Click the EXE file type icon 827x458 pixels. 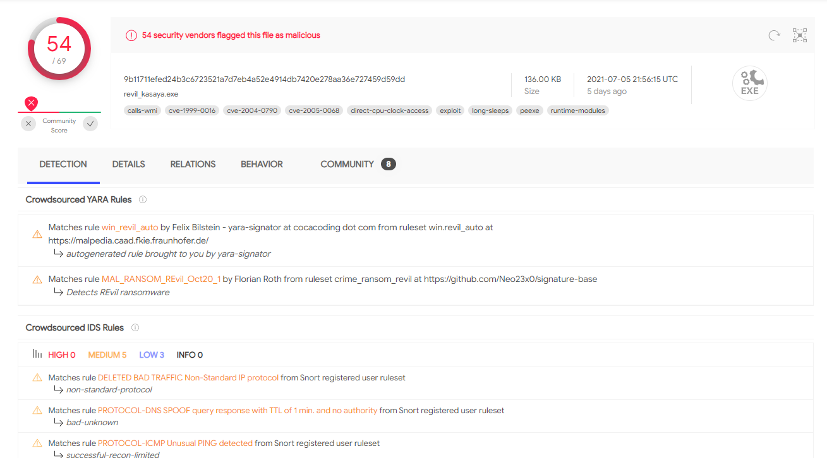pyautogui.click(x=749, y=83)
